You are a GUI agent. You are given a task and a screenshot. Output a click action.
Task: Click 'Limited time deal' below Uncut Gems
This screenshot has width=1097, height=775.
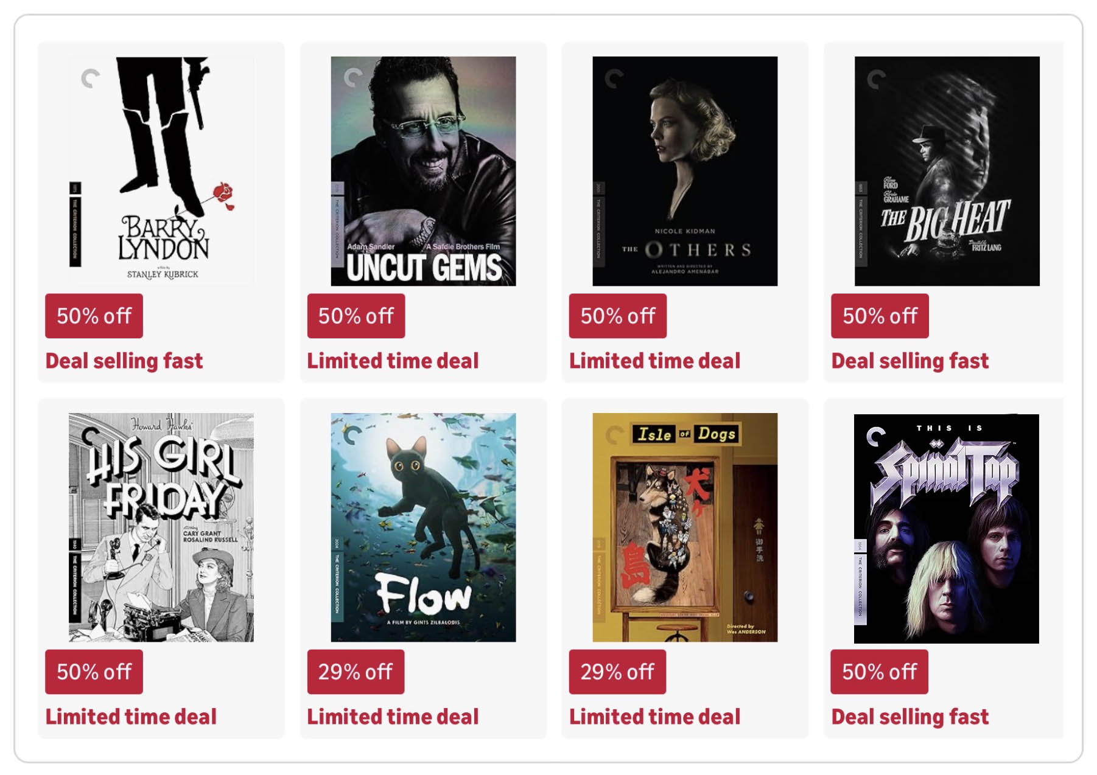tap(393, 360)
